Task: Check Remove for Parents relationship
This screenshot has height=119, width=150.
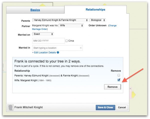Action: (119, 75)
